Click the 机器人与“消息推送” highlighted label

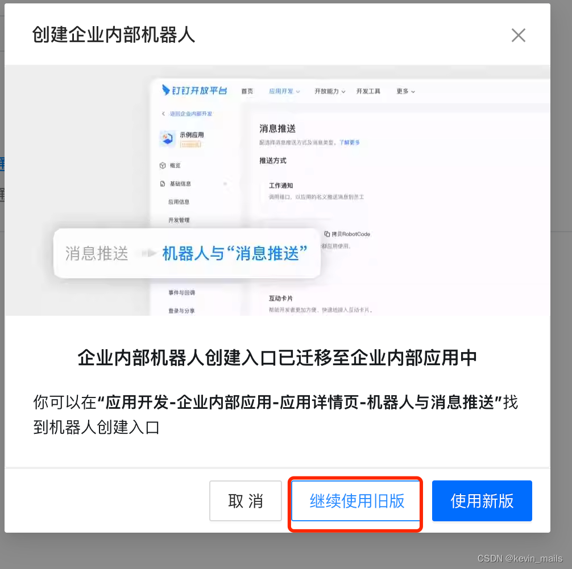(235, 253)
